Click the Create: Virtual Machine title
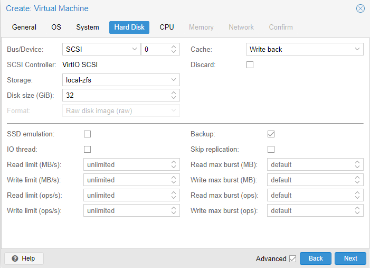 point(47,8)
